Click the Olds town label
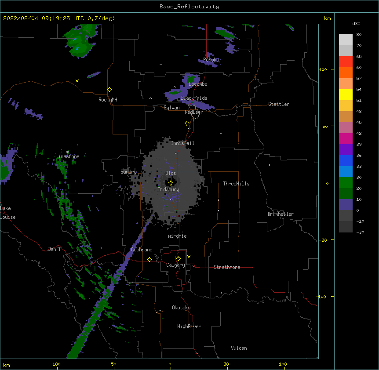This screenshot has height=370, width=379. tap(171, 173)
